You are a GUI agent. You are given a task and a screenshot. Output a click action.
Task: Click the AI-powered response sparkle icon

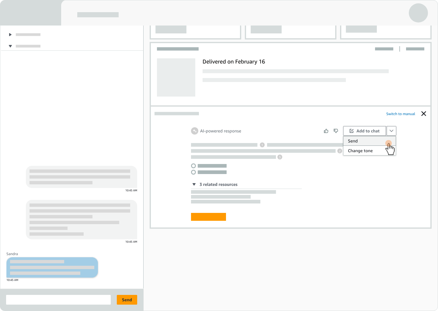tap(194, 131)
